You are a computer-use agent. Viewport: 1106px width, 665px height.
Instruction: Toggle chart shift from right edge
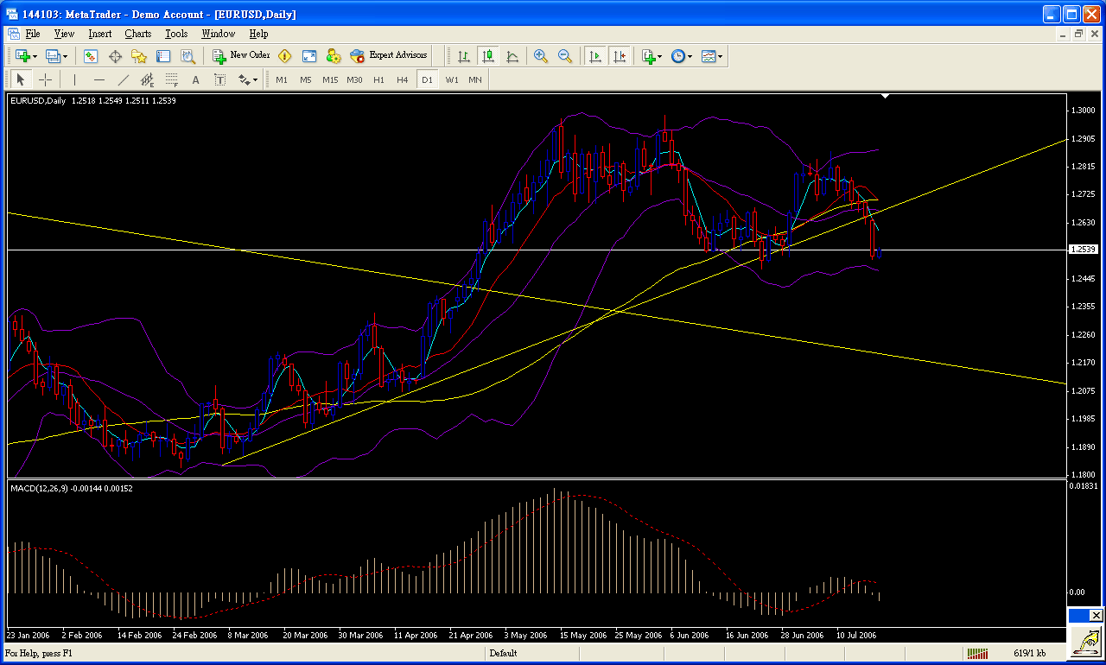pyautogui.click(x=619, y=56)
